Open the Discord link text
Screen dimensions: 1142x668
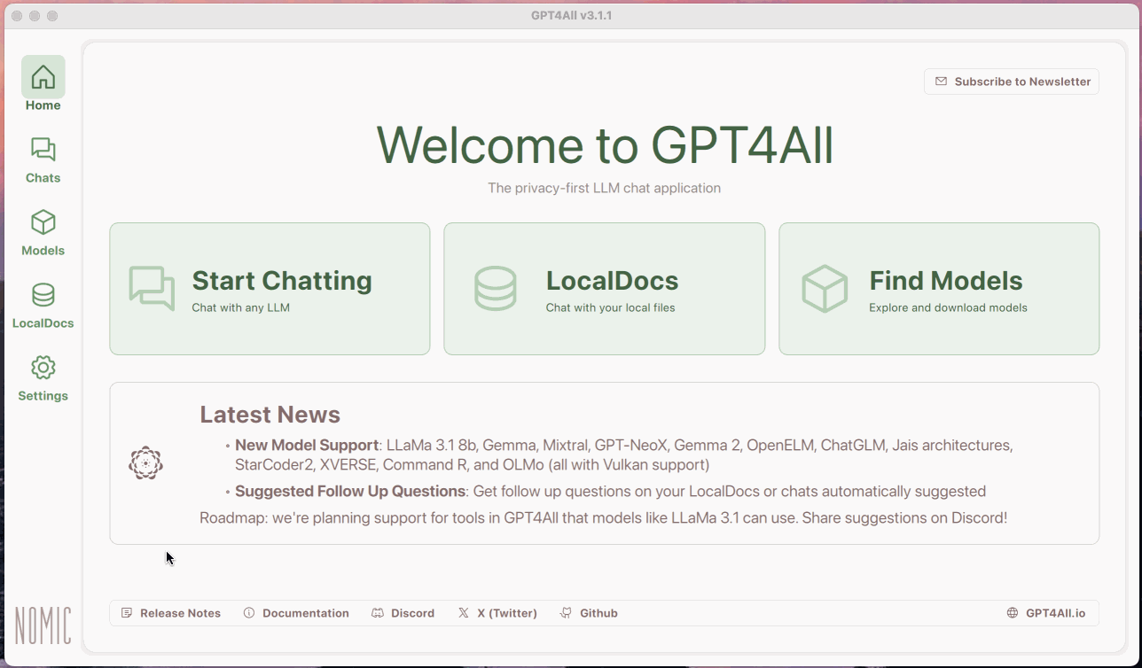[412, 613]
